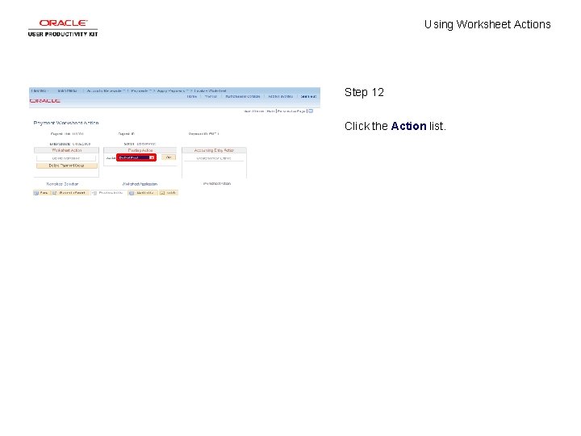Click the Accounting Entry Action entries button
The height and width of the screenshot is (436, 581).
pos(214,158)
